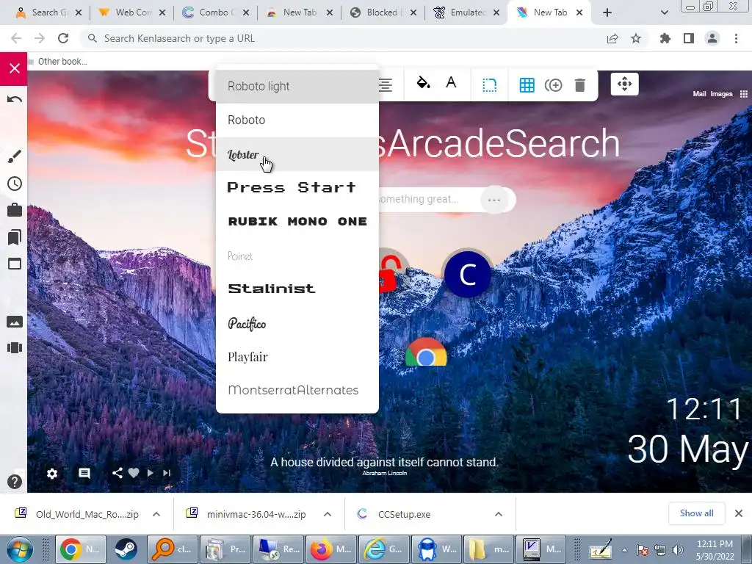Choose Roboto light font option

pos(297,87)
